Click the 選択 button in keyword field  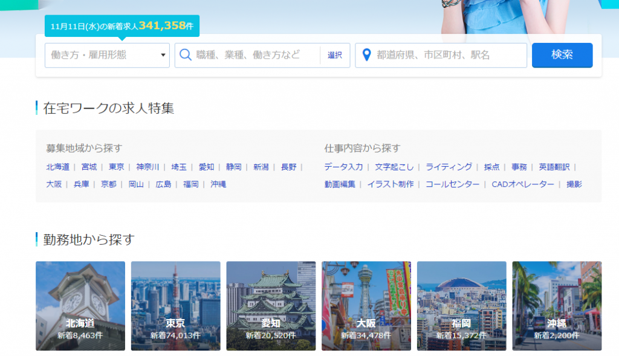point(335,55)
